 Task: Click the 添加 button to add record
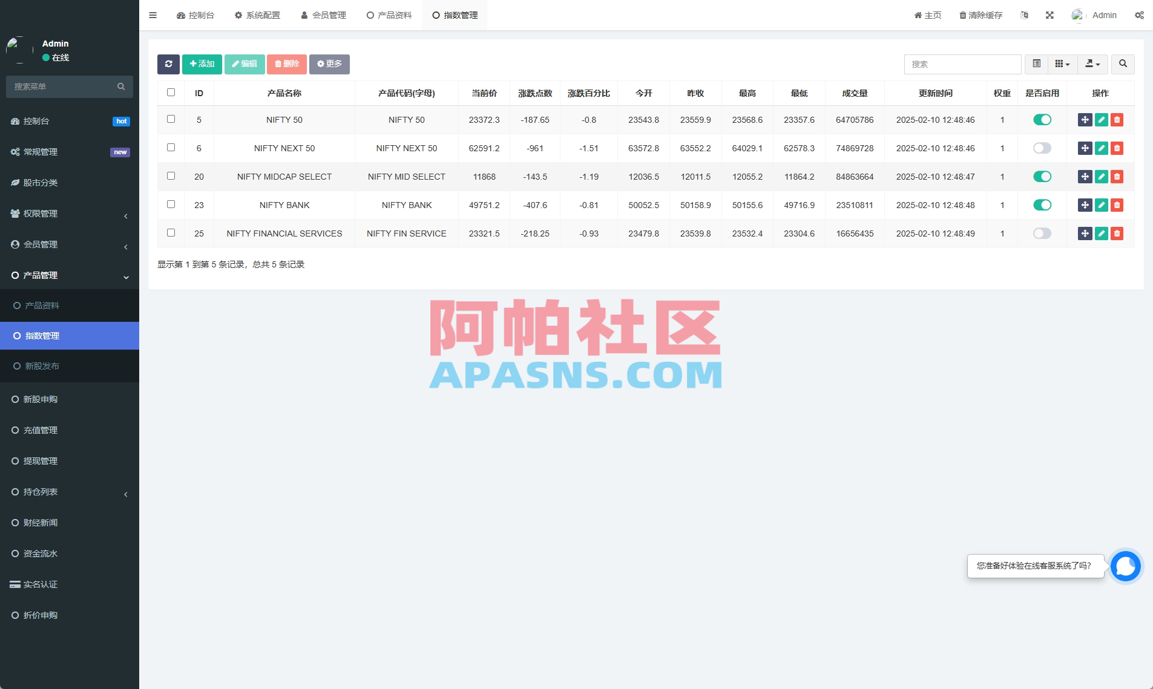click(202, 64)
